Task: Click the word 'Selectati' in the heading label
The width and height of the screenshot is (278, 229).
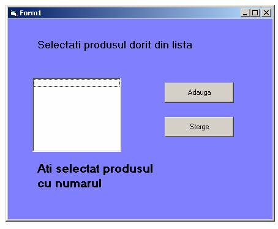Action: (59, 45)
